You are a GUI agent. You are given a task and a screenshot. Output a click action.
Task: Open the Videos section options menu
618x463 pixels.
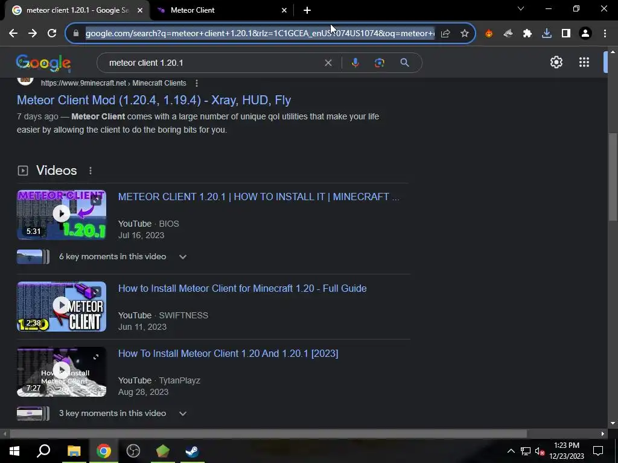[91, 171]
